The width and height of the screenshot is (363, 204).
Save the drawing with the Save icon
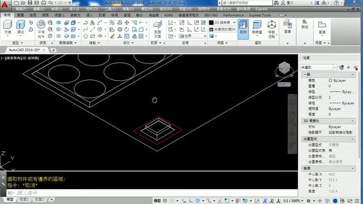[30, 3]
